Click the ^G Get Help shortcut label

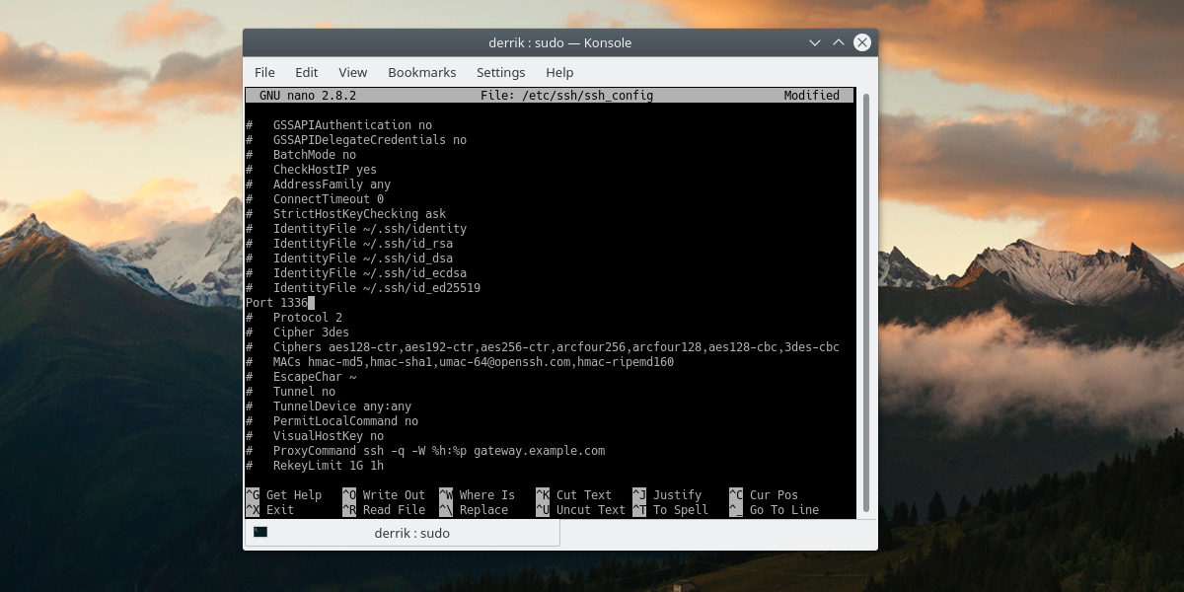pyautogui.click(x=284, y=495)
